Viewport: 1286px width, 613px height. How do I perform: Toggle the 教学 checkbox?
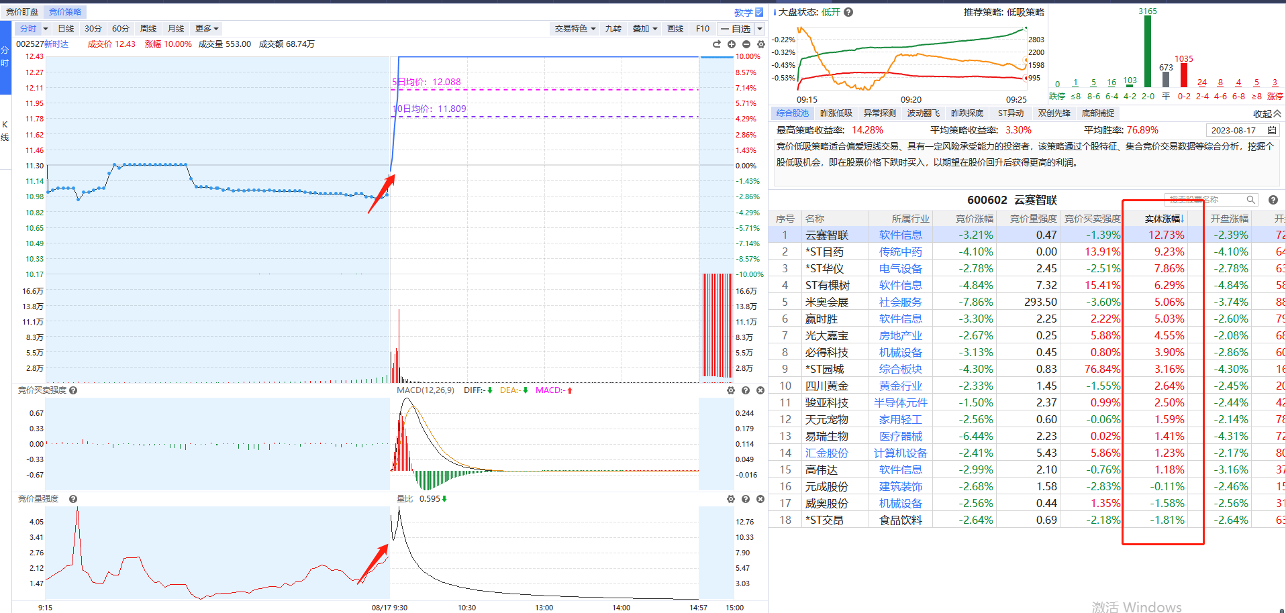point(759,12)
